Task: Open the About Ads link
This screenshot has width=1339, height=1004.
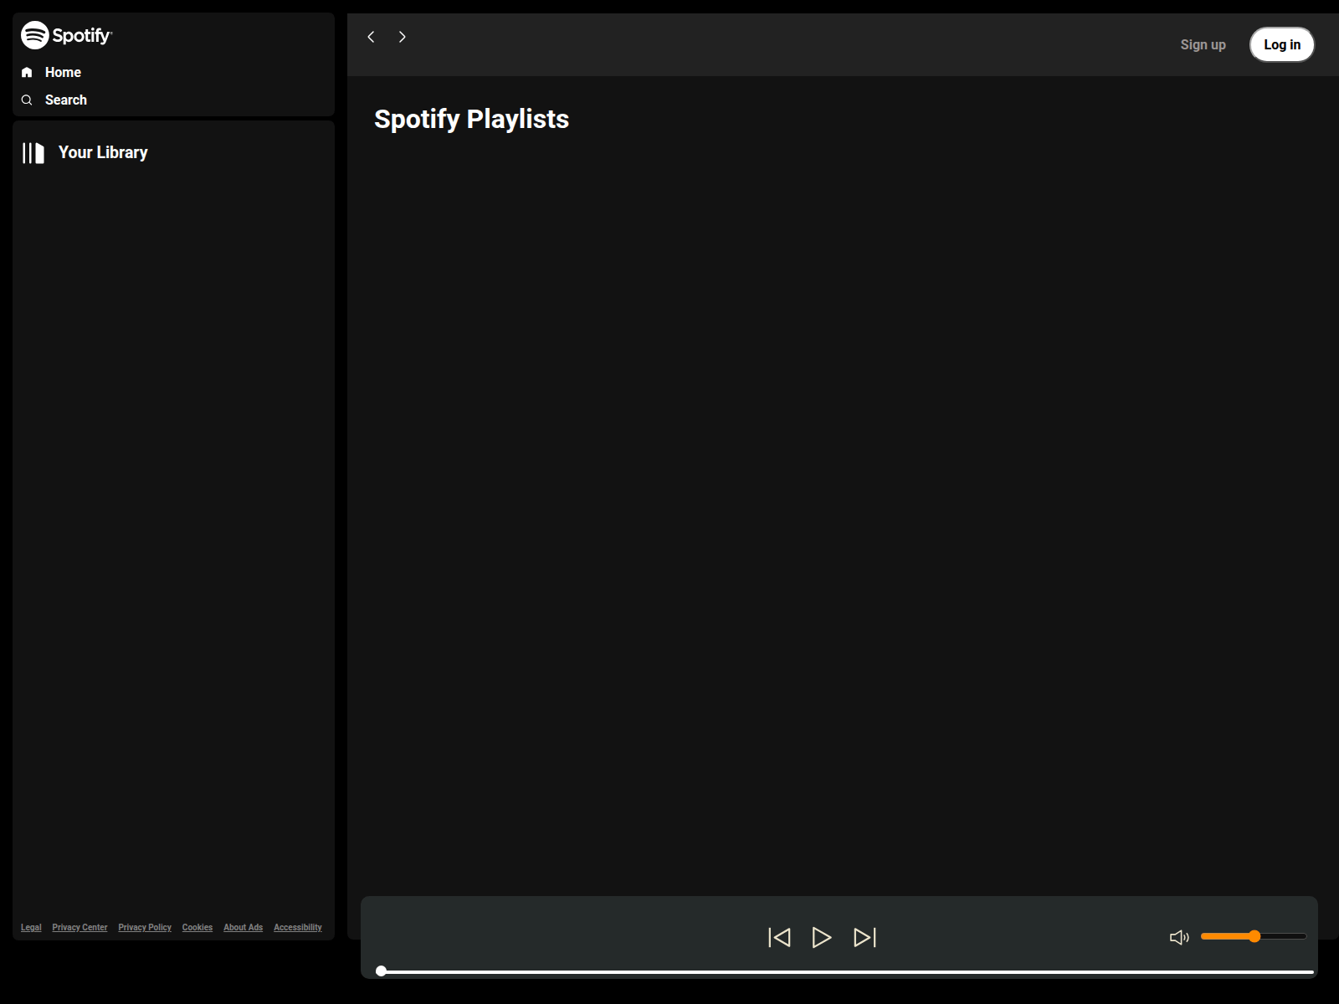Action: coord(243,927)
